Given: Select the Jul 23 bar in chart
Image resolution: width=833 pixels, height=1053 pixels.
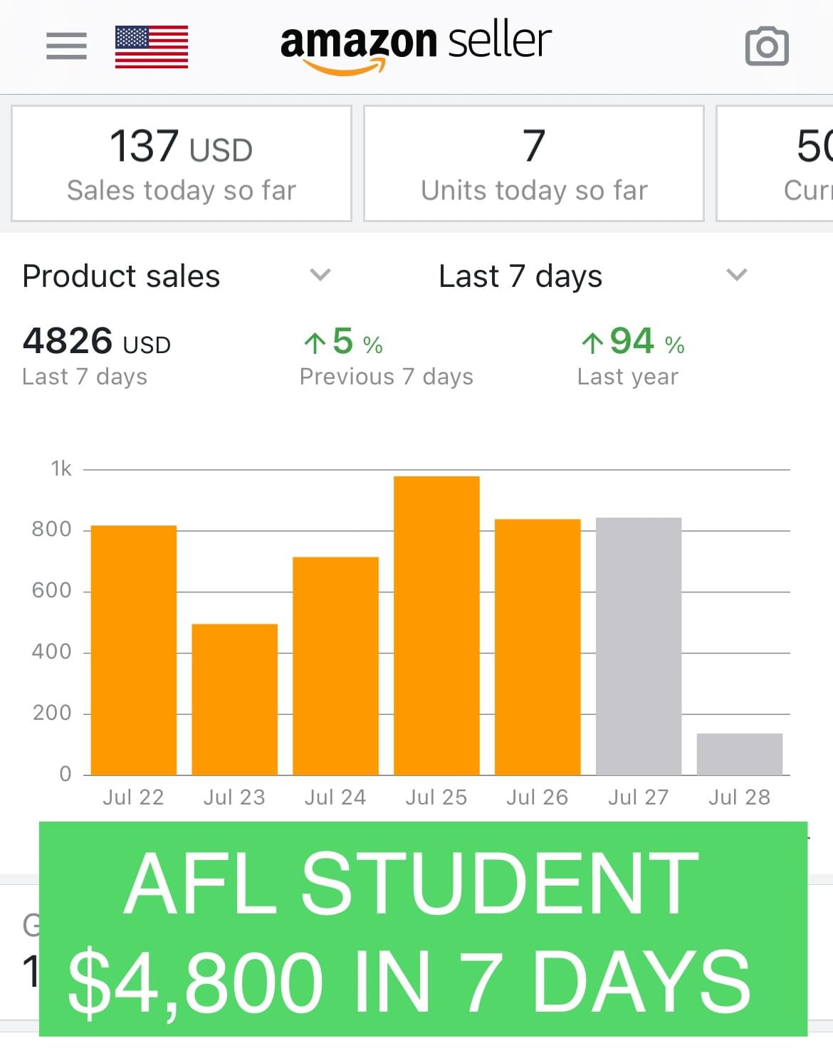Looking at the screenshot, I should point(235,699).
